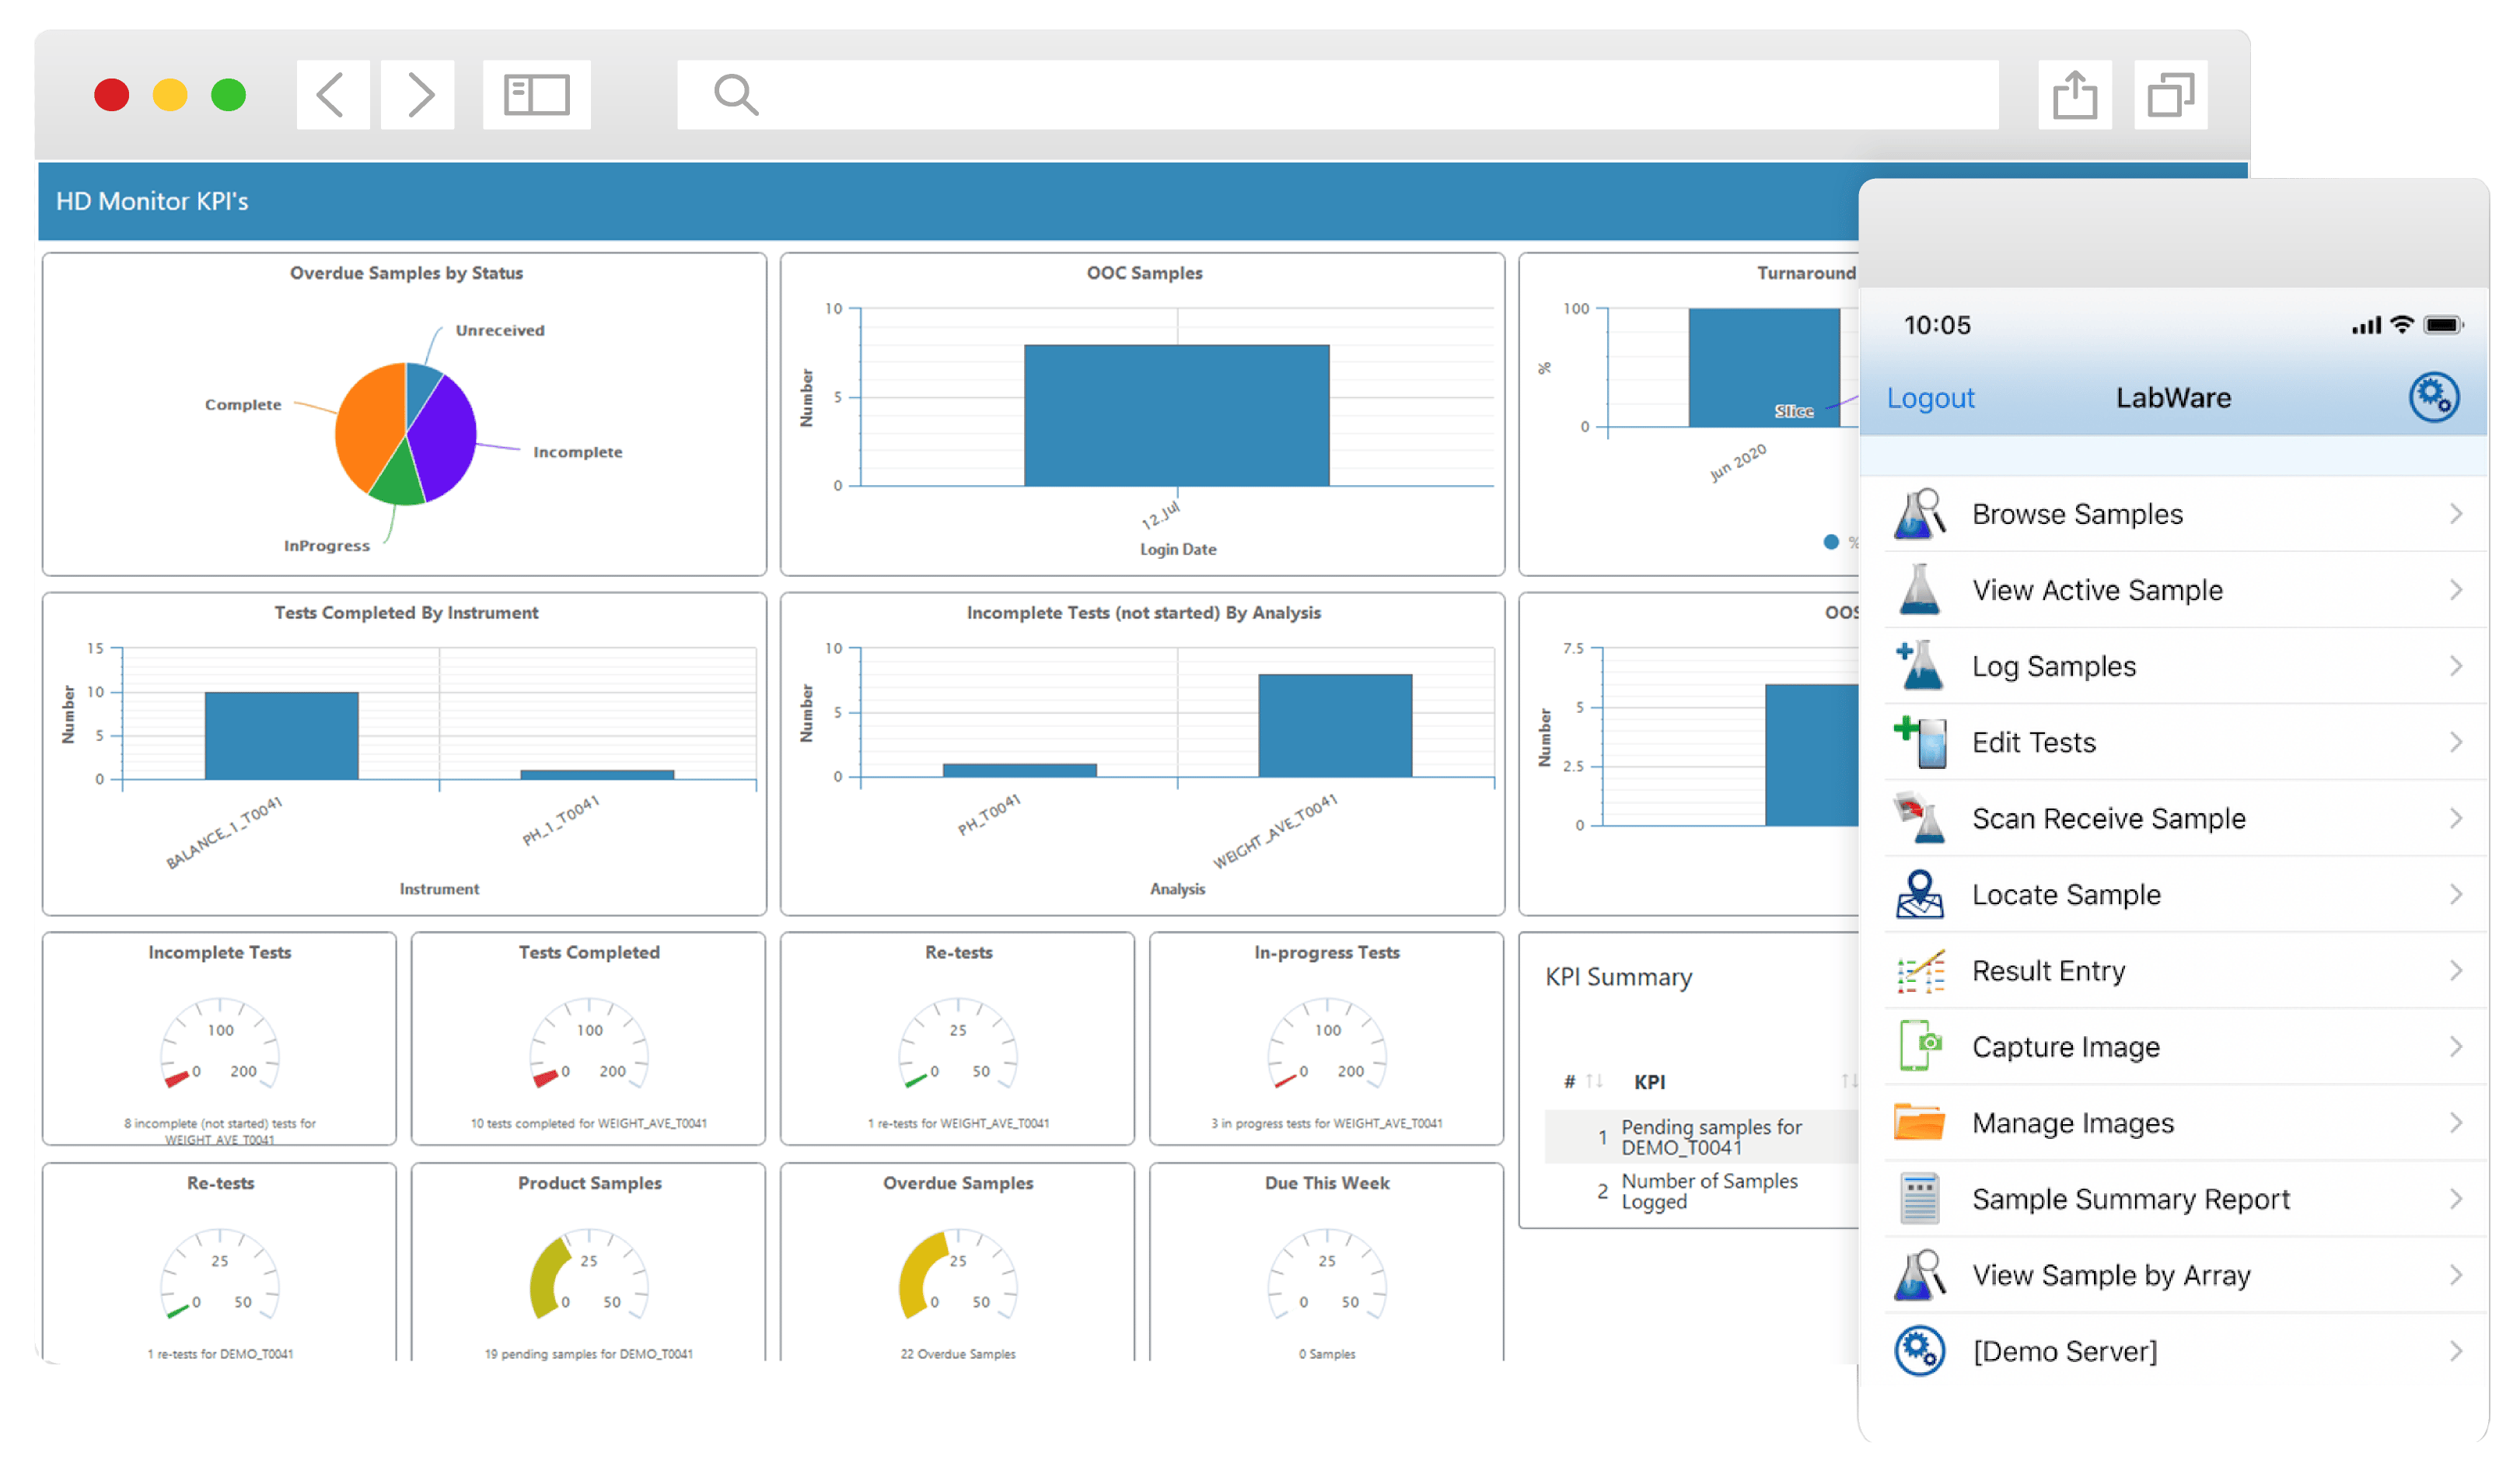This screenshot has height=1467, width=2520.
Task: Select the View Active Sample menu entry
Action: [x=2097, y=589]
